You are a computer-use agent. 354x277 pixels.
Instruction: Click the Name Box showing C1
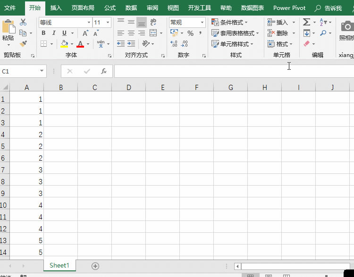coord(19,71)
